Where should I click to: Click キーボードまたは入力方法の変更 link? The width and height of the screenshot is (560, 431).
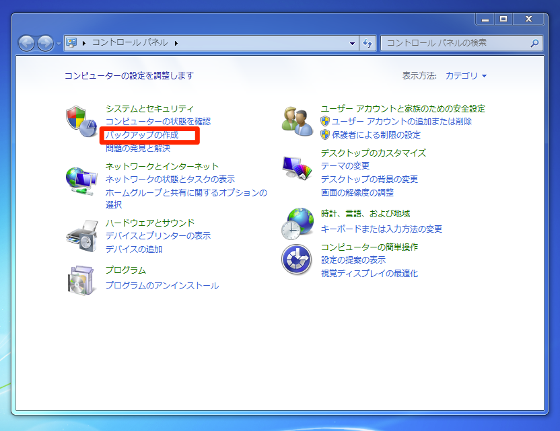coord(382,229)
